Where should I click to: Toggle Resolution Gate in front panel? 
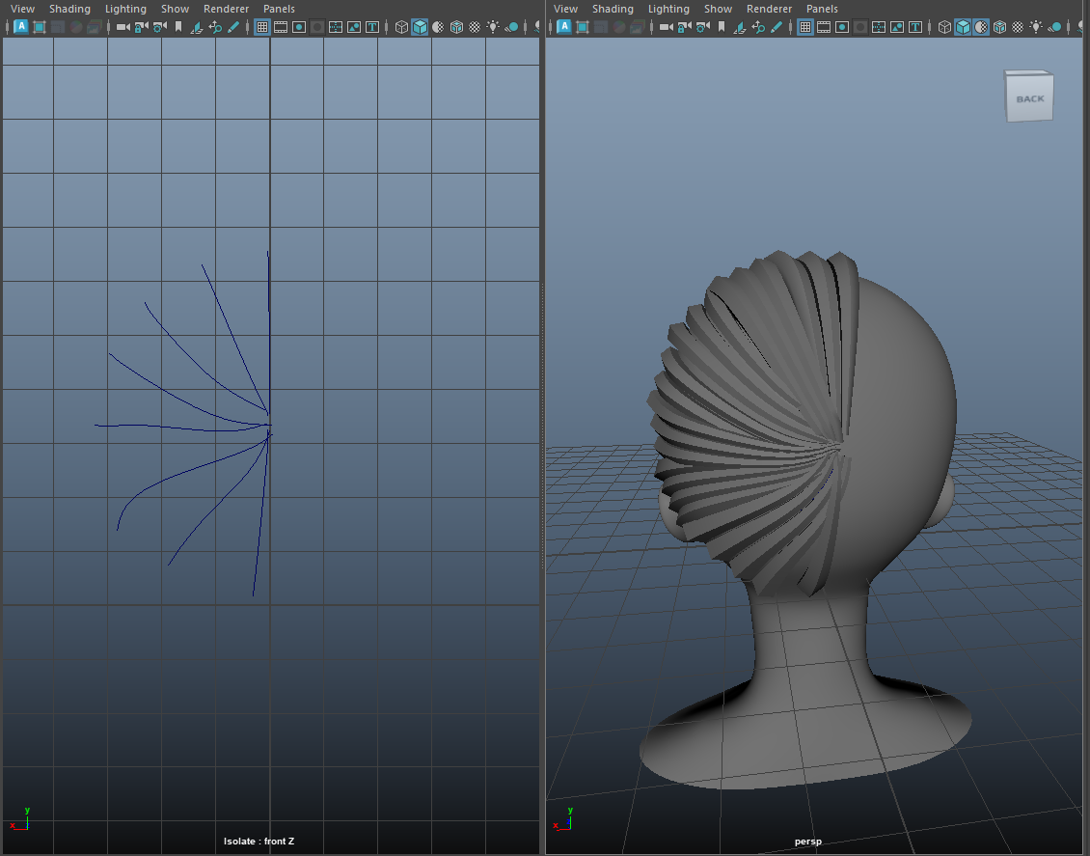pos(299,27)
